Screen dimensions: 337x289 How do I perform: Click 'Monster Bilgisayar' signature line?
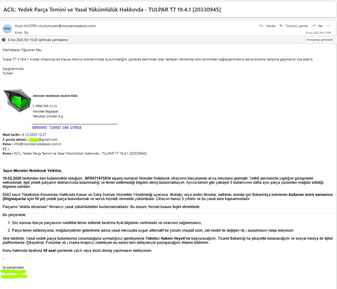[x=46, y=111]
